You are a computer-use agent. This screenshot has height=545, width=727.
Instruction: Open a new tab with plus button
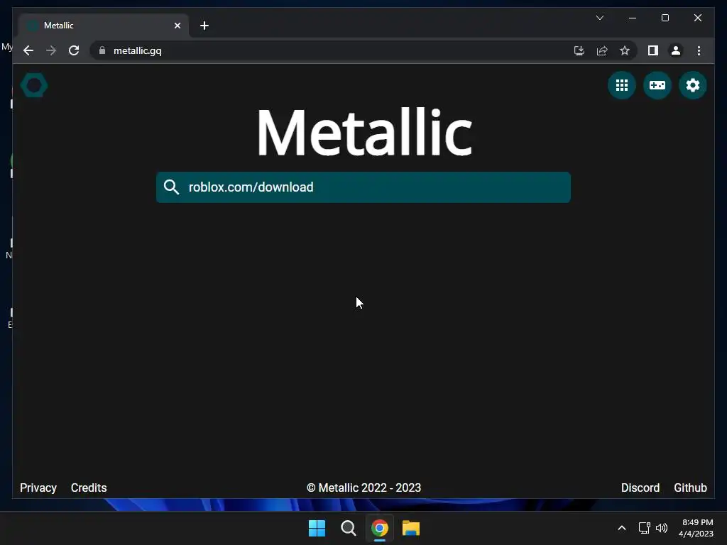(x=204, y=26)
